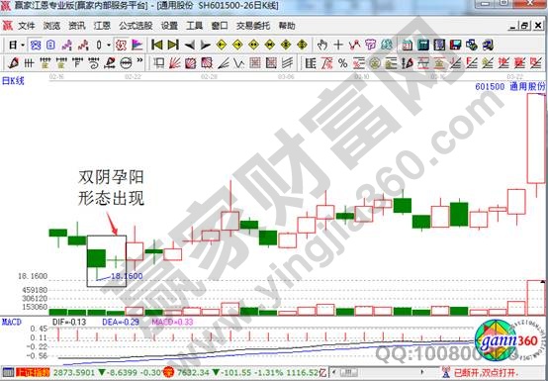Pick the pencil drawing tool
548x381 pixels.
coord(13,63)
